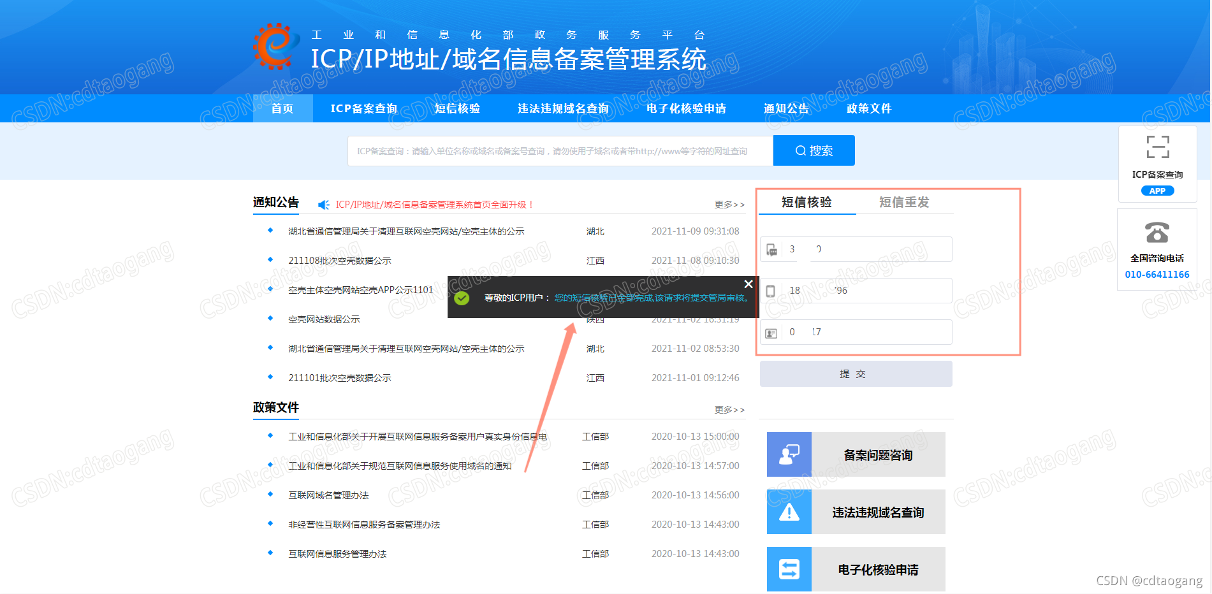Switch to the 短信重发 panel tab

(904, 202)
